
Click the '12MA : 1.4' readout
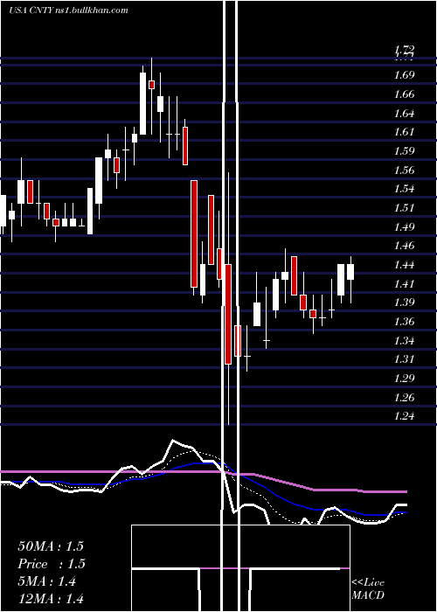click(x=51, y=599)
